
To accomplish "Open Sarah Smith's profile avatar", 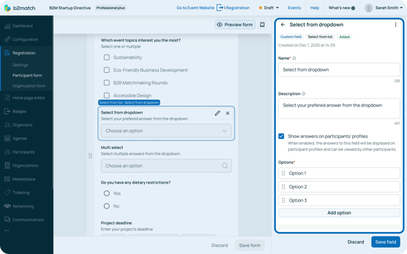I will pos(369,8).
